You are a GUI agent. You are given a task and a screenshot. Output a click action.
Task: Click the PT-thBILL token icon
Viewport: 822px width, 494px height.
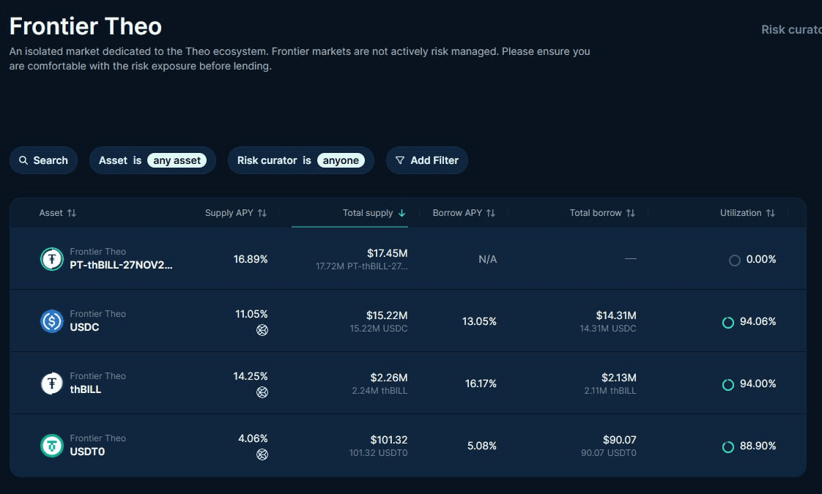coord(52,259)
